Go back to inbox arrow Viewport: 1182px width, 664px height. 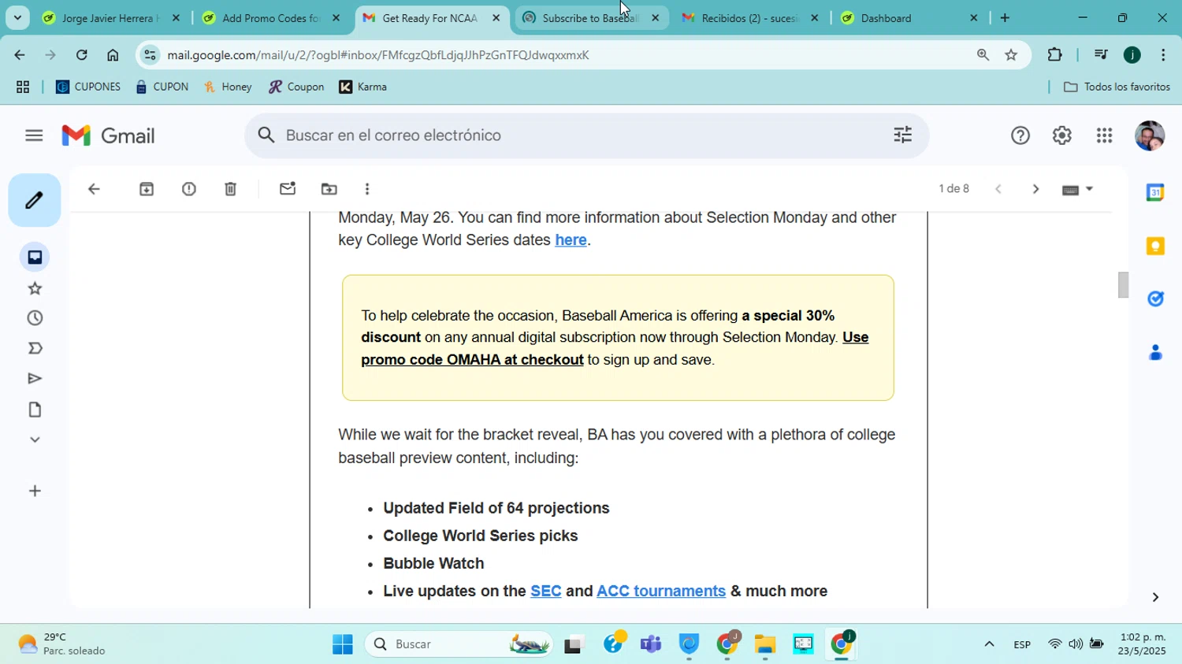coord(94,189)
